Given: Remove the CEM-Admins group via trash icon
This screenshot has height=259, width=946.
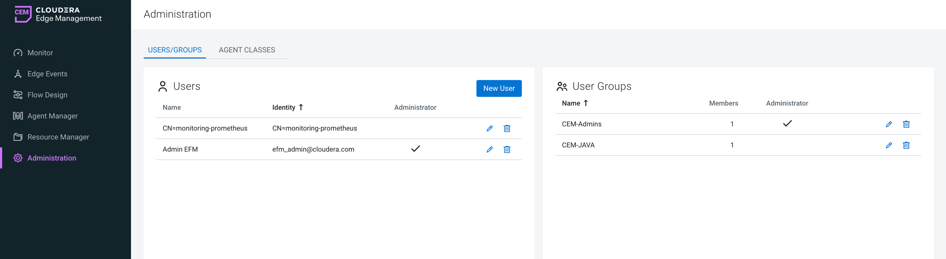Looking at the screenshot, I should [x=906, y=124].
